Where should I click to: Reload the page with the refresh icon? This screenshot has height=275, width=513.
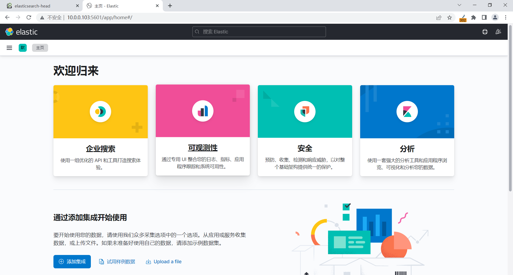tap(29, 17)
